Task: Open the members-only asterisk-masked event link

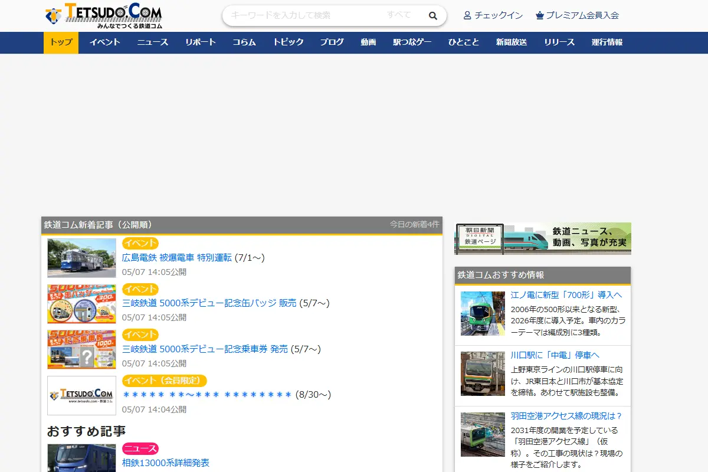Action: pos(208,395)
